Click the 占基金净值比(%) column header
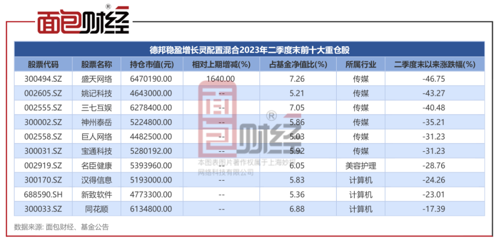 (x=298, y=64)
